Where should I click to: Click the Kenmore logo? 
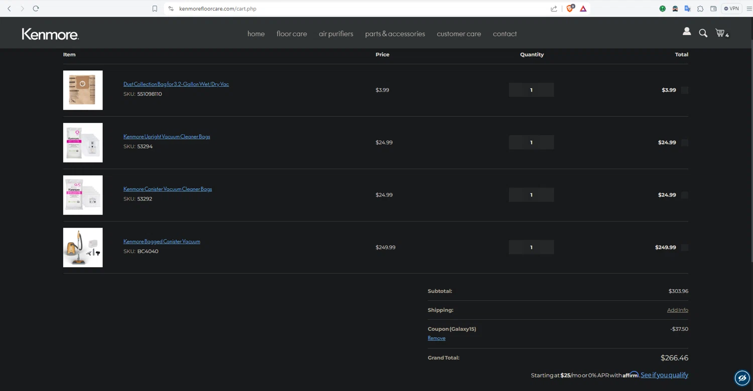pos(50,34)
